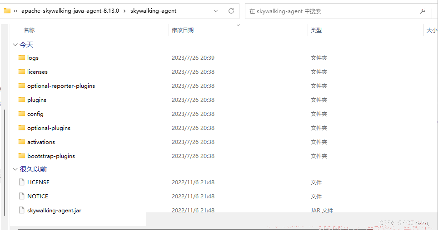Select the bootstrap-plugins folder name
Screen dimensions: 438x230
51,156
